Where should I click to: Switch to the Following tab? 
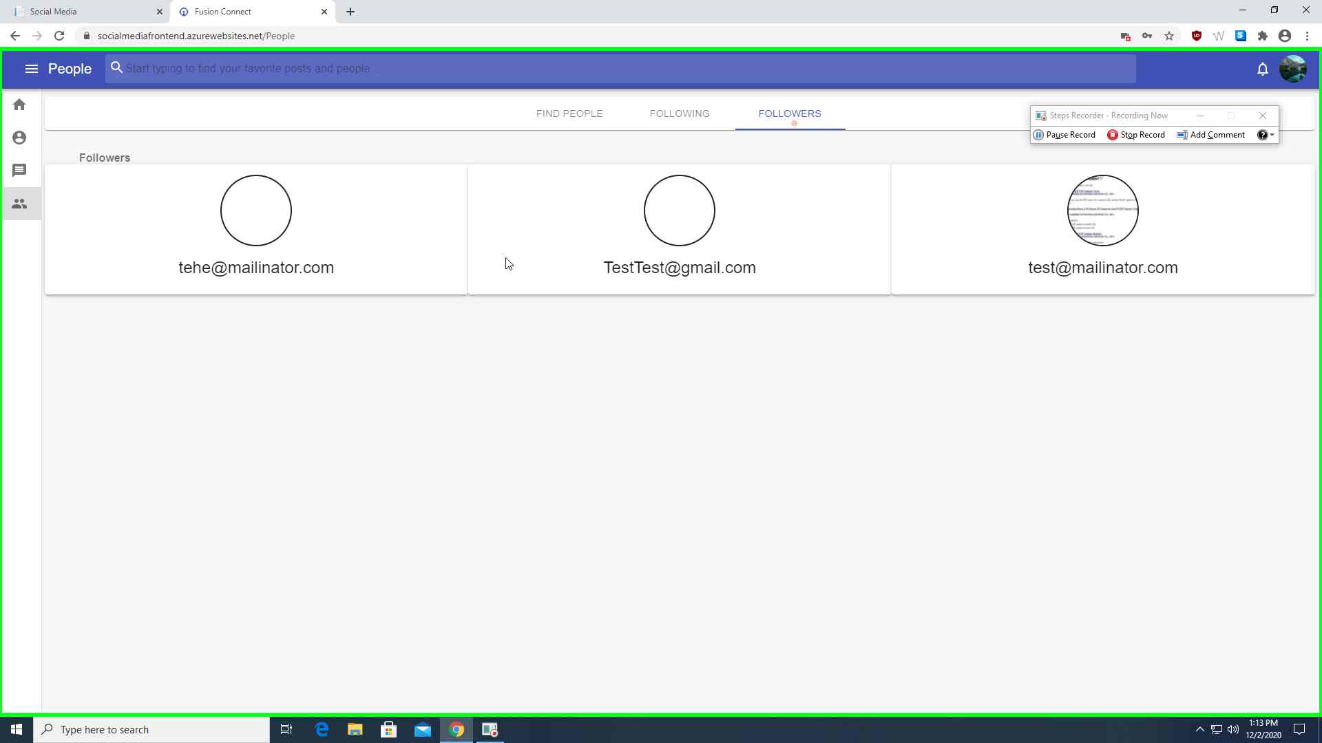(680, 114)
